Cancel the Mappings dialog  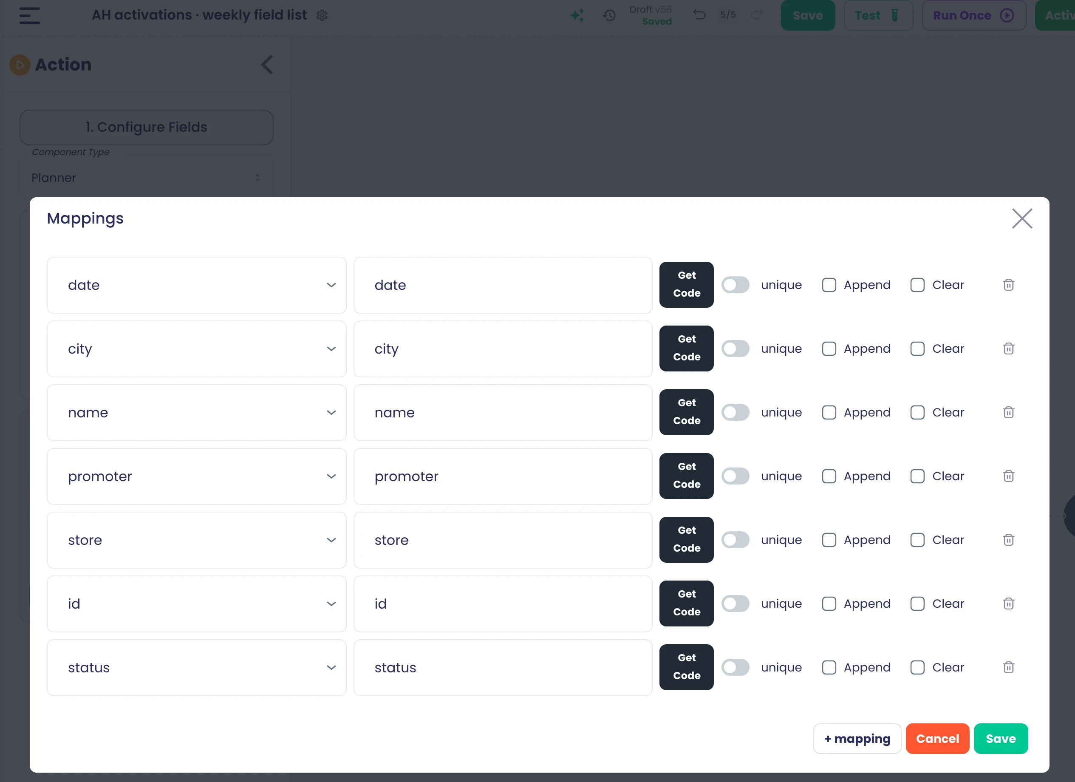937,738
